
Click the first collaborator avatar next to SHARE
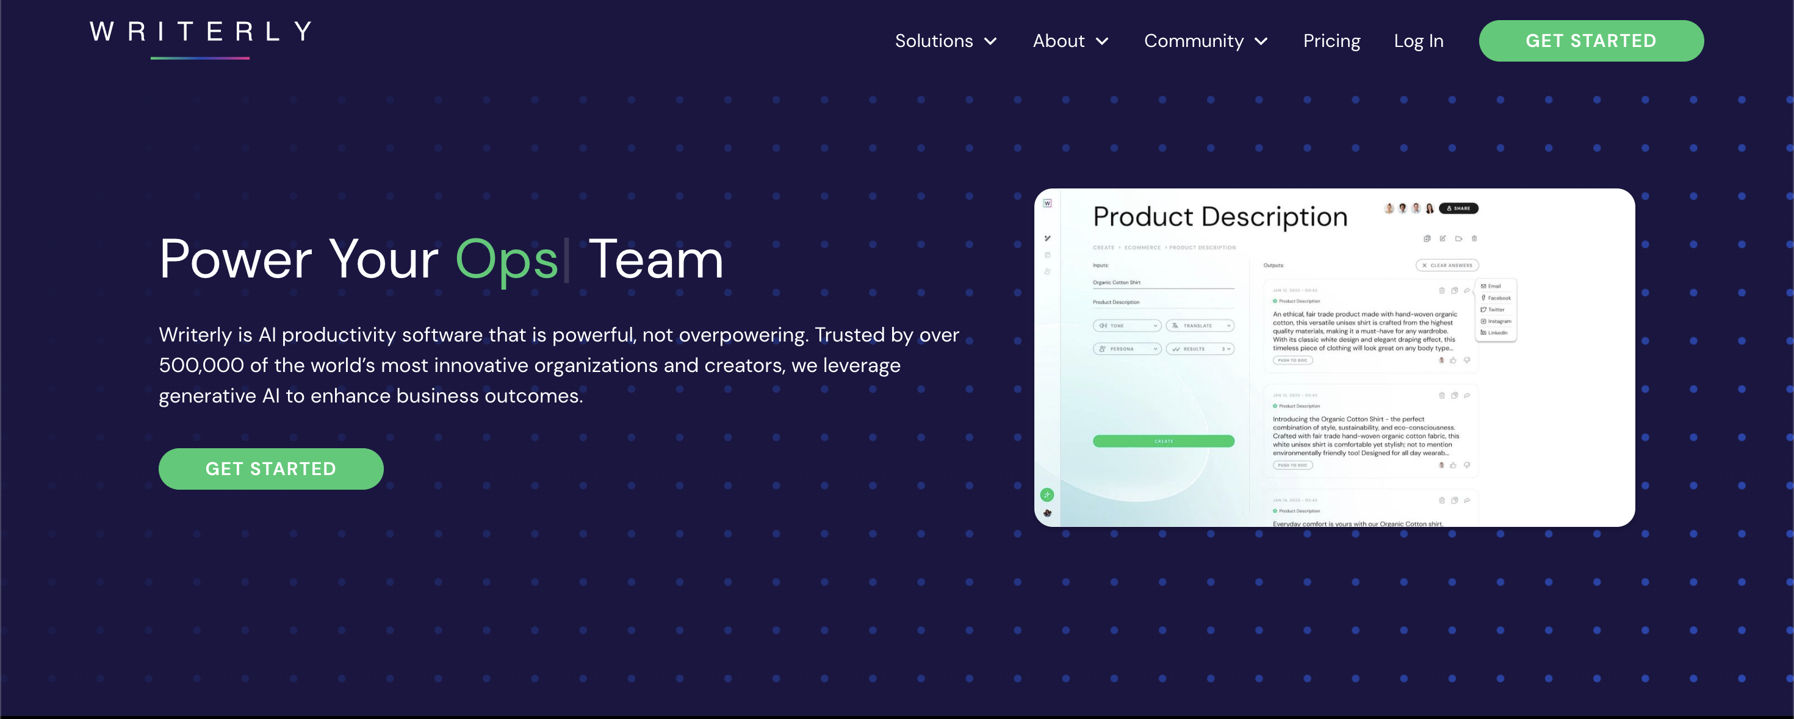(1389, 208)
